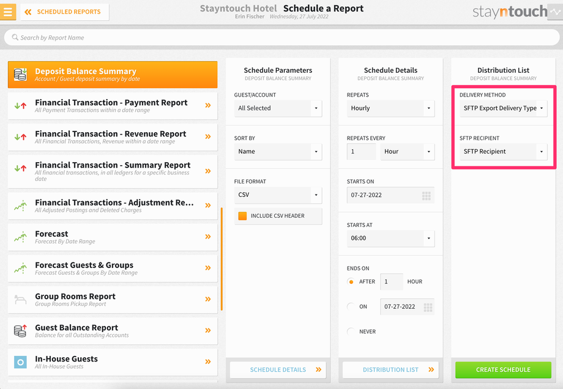The width and height of the screenshot is (563, 389).
Task: Click the Schedule Details button
Action: [x=278, y=369]
